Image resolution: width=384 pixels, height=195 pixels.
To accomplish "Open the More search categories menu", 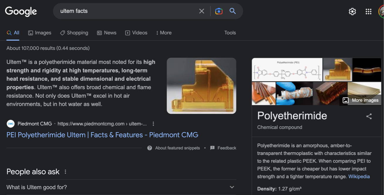I will tap(164, 33).
